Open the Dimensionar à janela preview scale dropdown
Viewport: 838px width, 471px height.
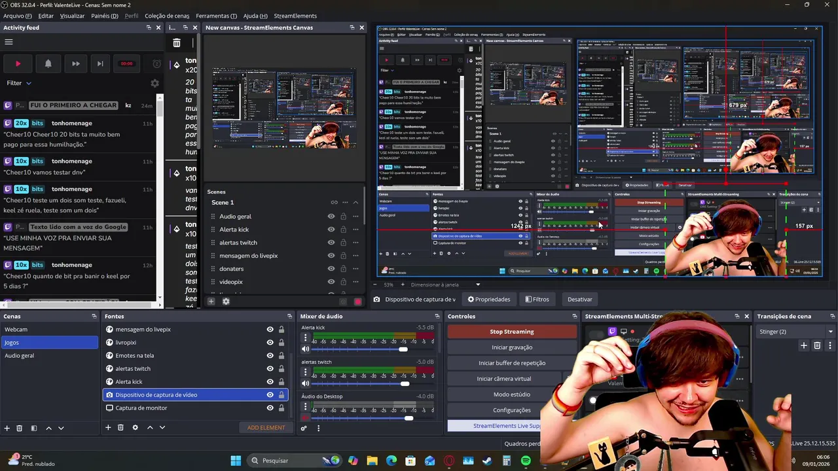point(445,285)
